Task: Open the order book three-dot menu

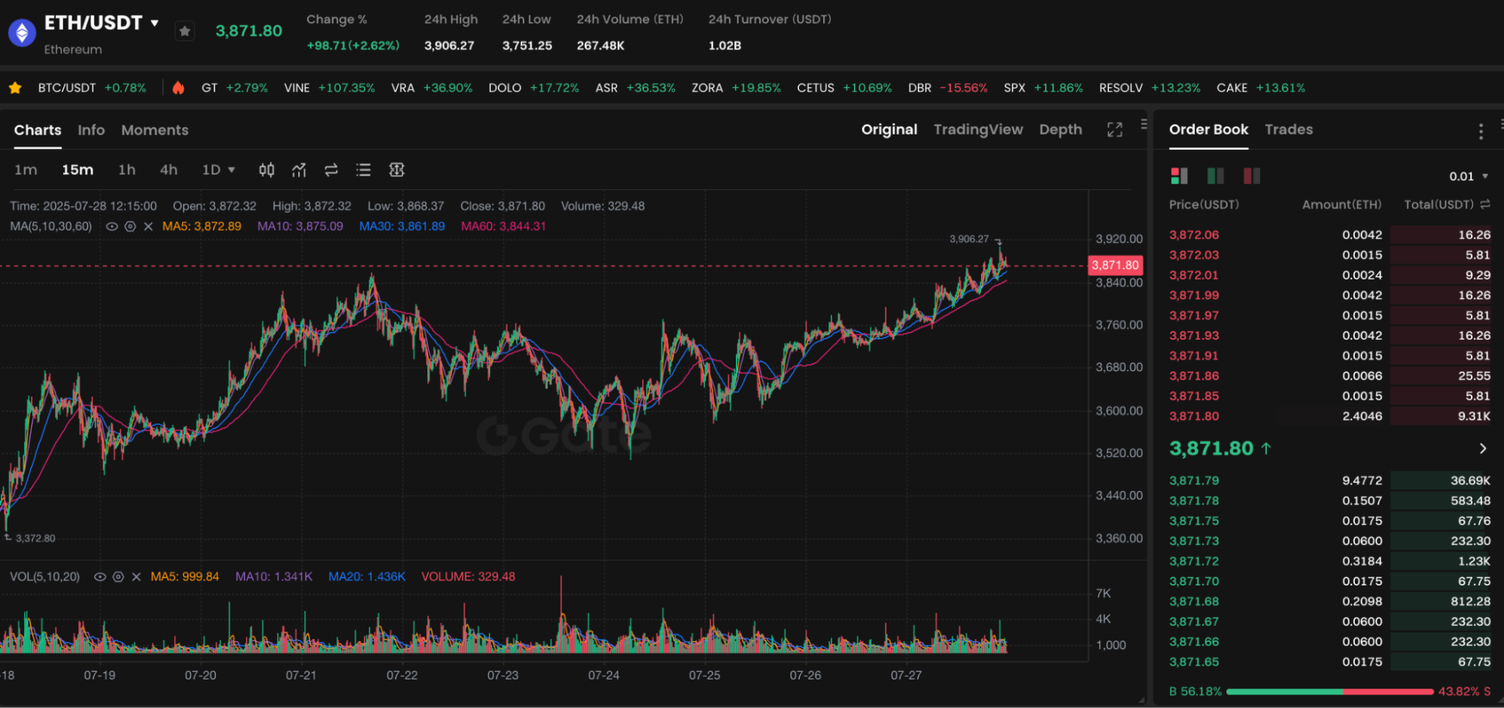Action: [1481, 132]
